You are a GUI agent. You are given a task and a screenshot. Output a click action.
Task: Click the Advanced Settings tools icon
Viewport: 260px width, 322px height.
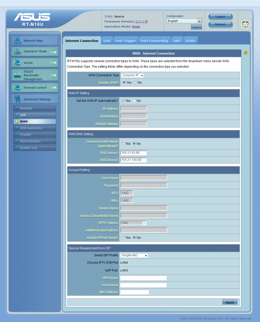tap(18, 99)
